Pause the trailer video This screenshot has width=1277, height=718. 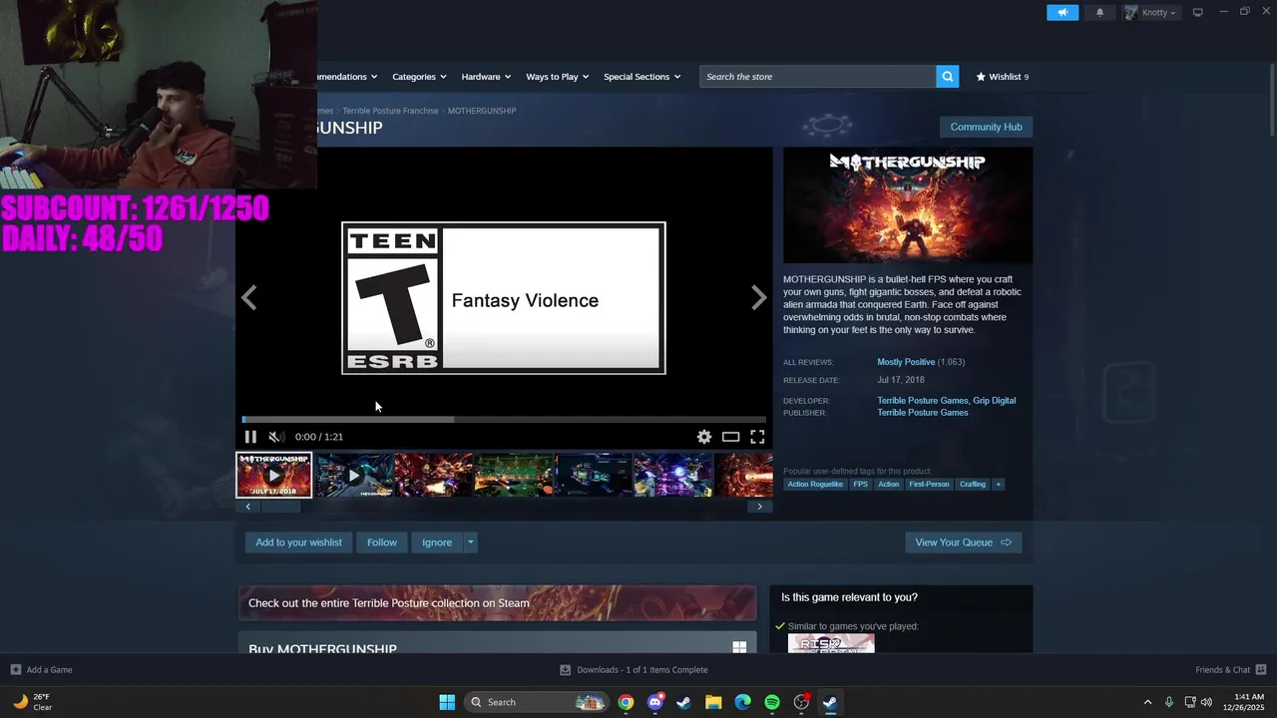pos(250,437)
